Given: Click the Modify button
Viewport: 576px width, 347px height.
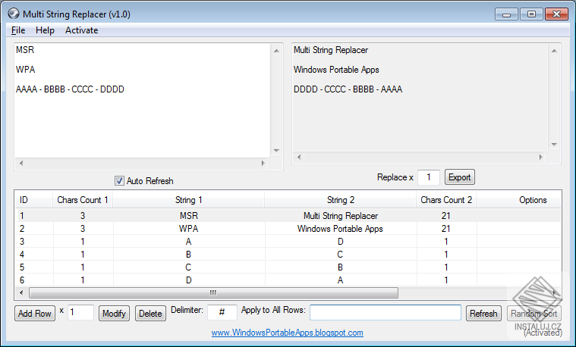Looking at the screenshot, I should (x=114, y=313).
